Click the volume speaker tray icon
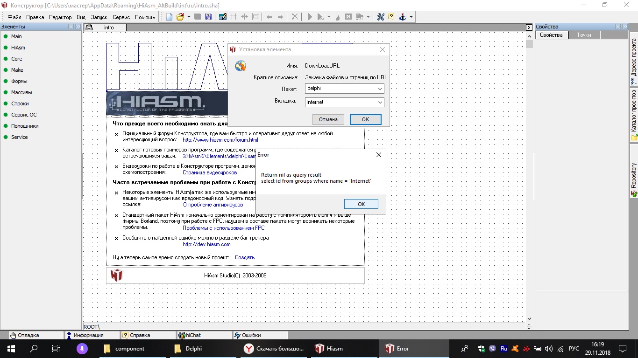 [549, 349]
